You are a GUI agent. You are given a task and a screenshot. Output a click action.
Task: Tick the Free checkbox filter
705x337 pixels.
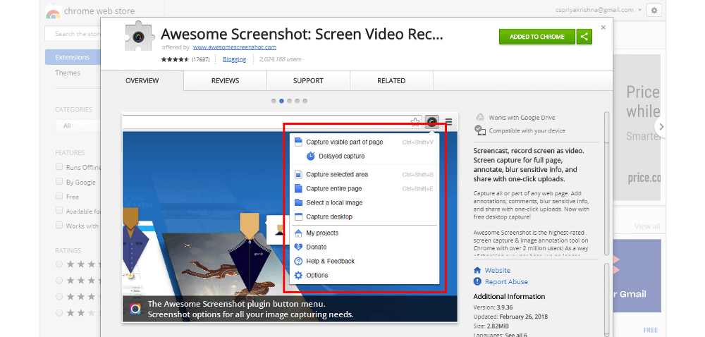tap(59, 197)
